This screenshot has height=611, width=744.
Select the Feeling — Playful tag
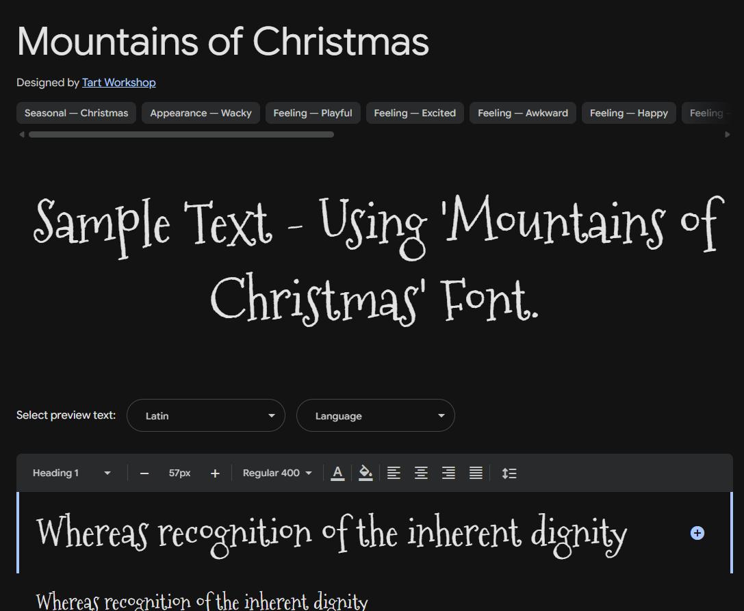(x=313, y=113)
